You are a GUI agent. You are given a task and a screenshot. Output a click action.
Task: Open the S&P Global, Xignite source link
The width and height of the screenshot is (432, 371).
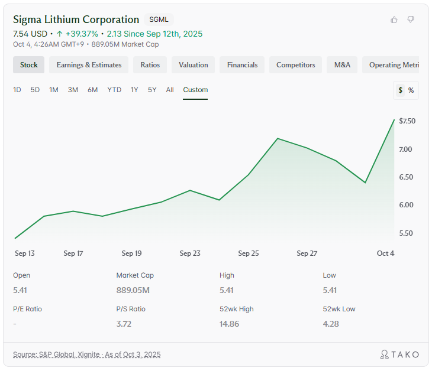click(87, 354)
